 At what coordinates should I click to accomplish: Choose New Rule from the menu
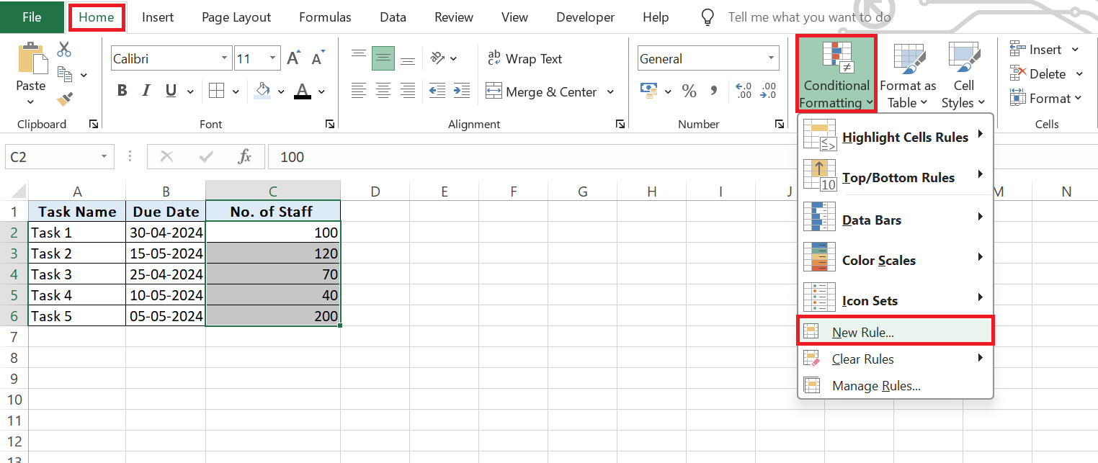point(895,332)
